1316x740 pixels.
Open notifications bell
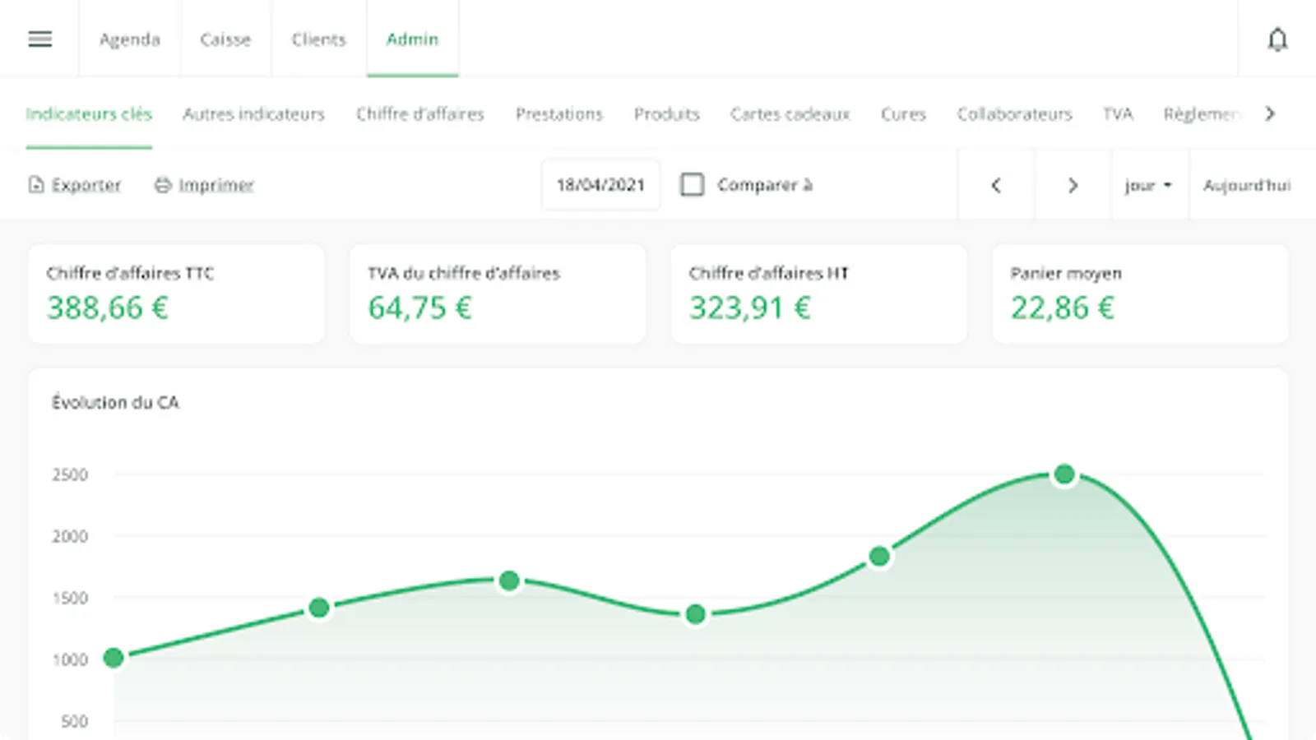(1277, 39)
